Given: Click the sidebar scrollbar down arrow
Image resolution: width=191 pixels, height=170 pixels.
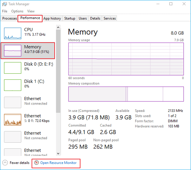Looking at the screenshot, I should coord(58,153).
